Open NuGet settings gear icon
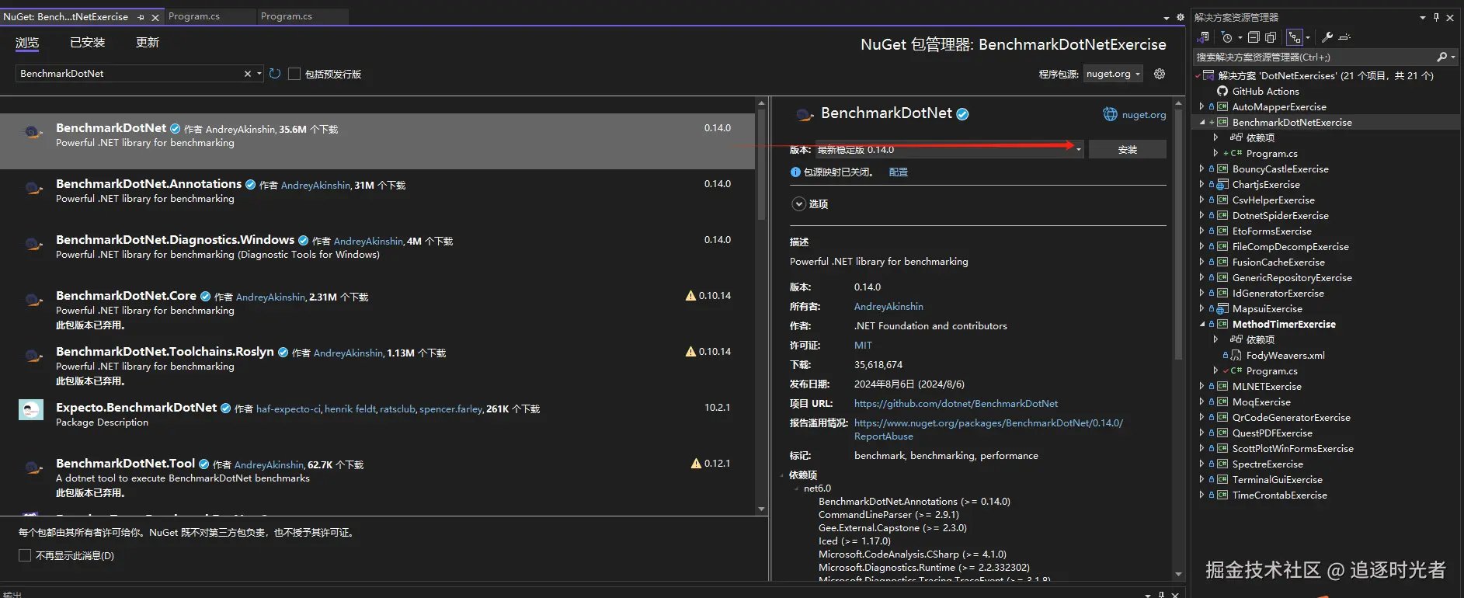 (1160, 74)
